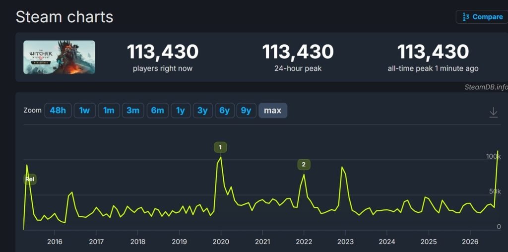Viewport: 508px width, 252px height.
Task: Click the 2018 x-axis label
Action: [138, 242]
